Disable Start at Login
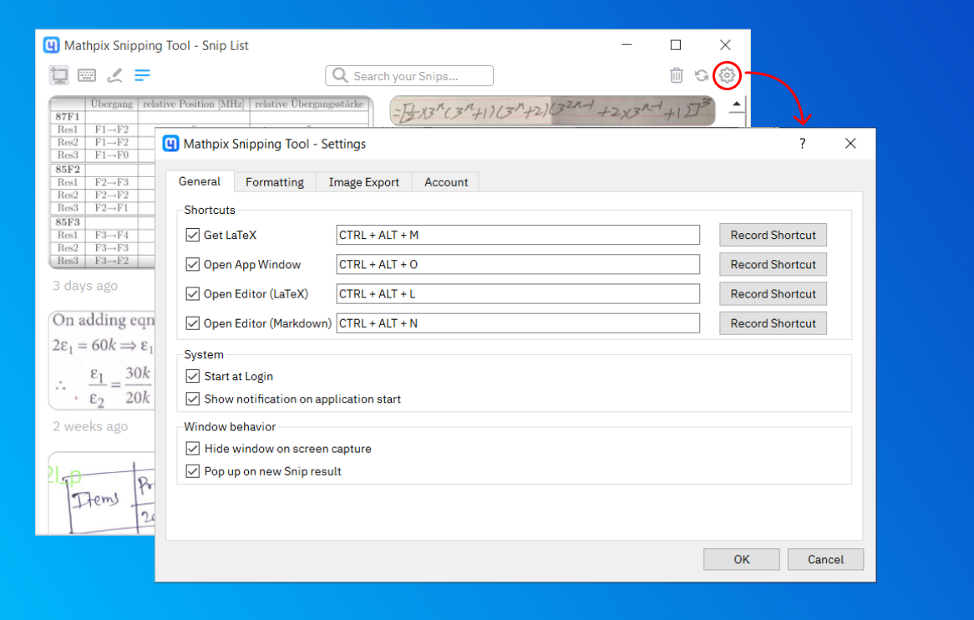 pos(193,377)
